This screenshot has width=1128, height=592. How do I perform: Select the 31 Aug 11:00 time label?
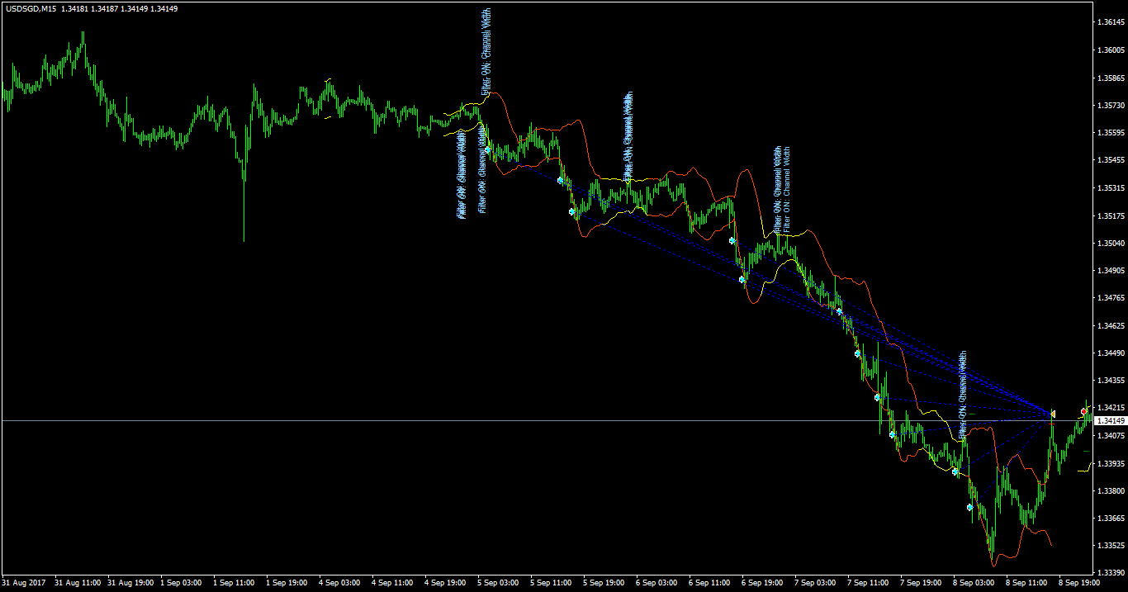[78, 583]
